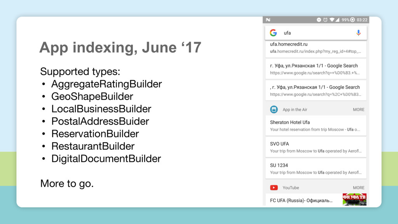
Task: Click the search field containing ufa
Action: point(316,33)
